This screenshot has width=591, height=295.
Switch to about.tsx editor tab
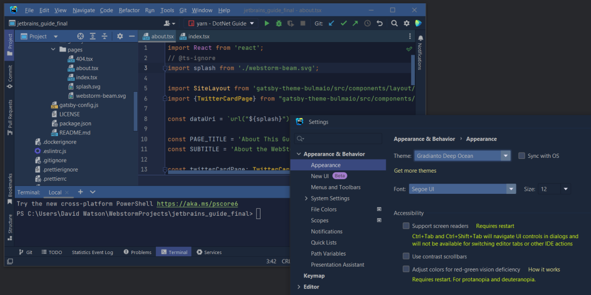(158, 37)
